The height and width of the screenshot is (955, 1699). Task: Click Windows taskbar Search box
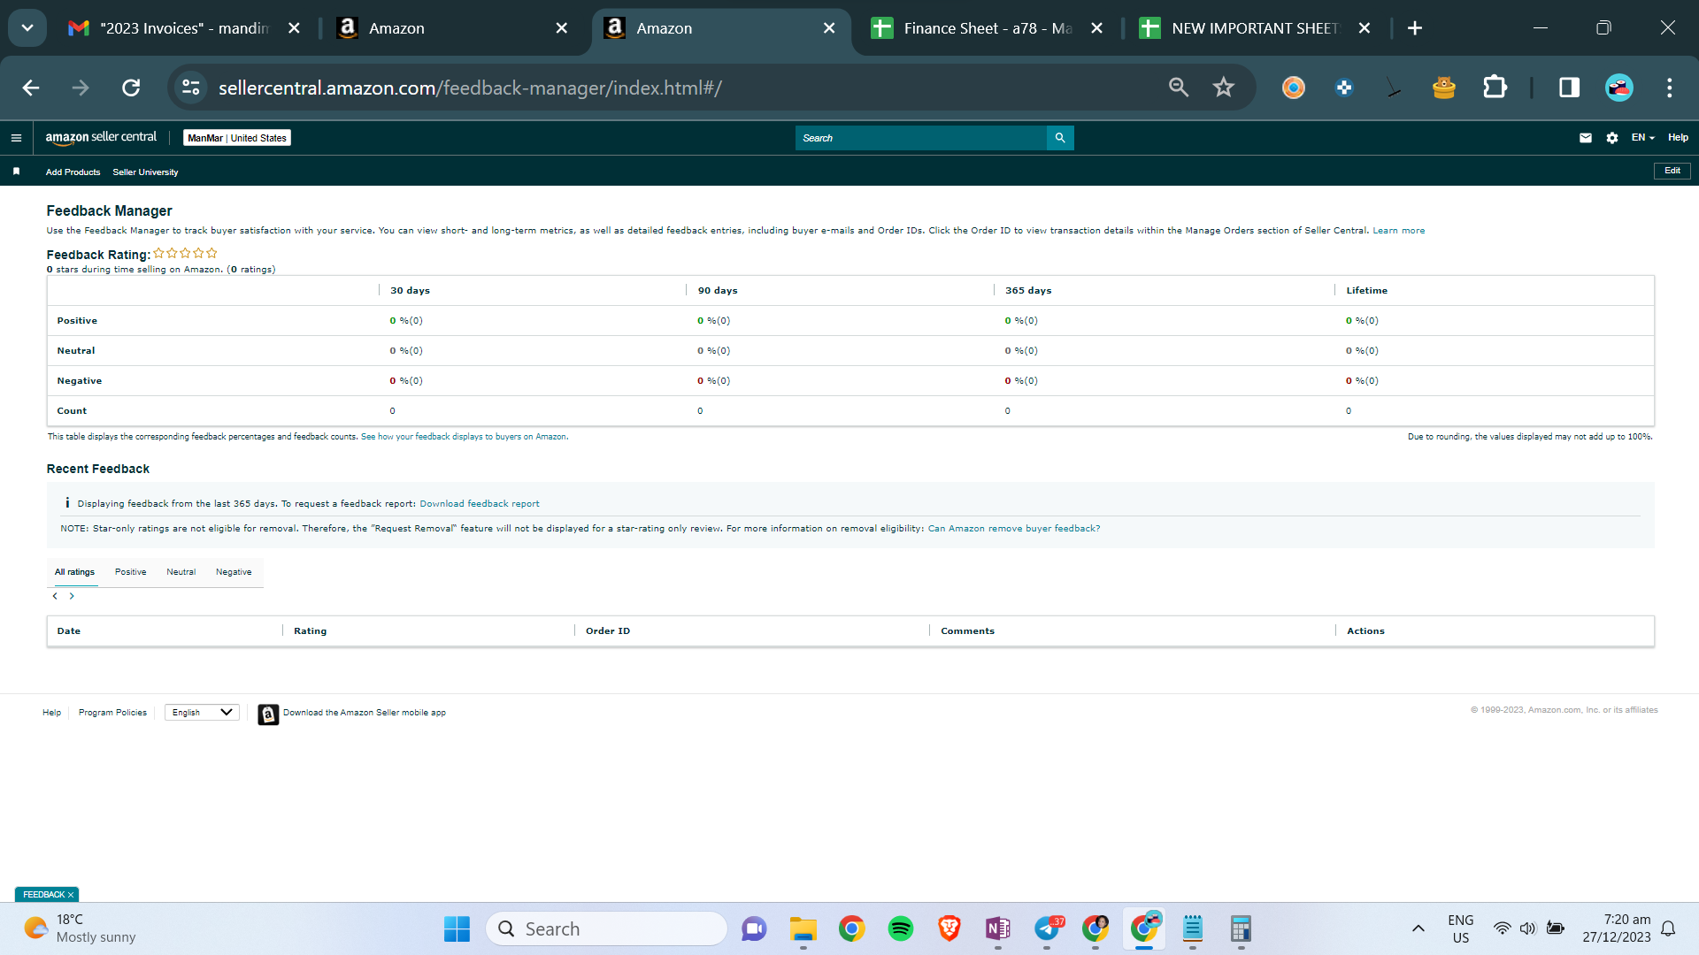(606, 928)
